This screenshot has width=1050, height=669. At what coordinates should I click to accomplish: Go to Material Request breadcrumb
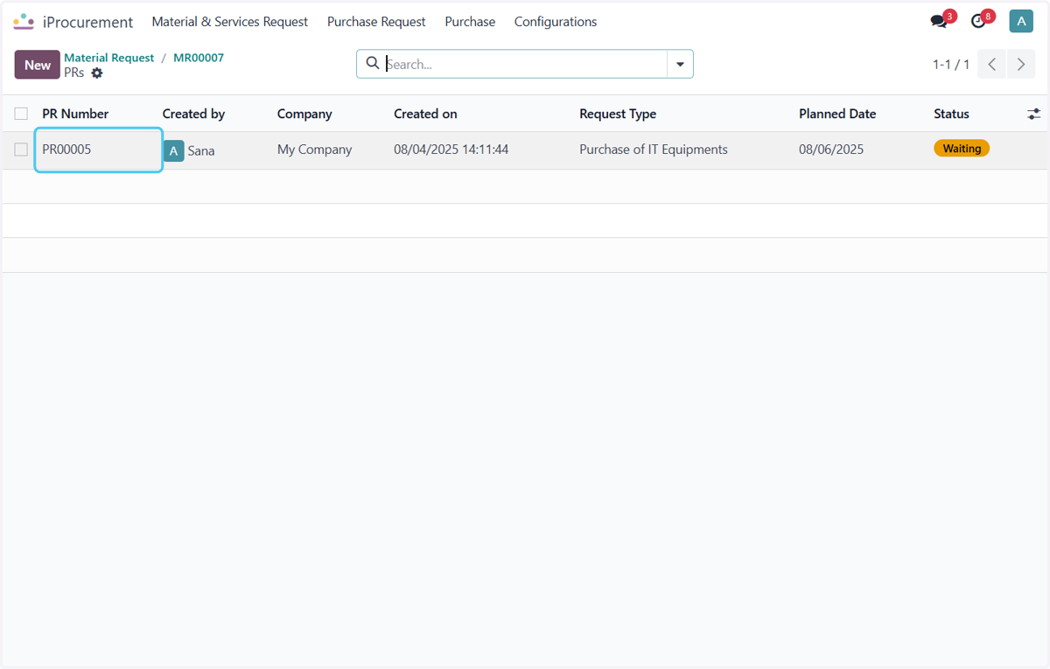point(109,58)
